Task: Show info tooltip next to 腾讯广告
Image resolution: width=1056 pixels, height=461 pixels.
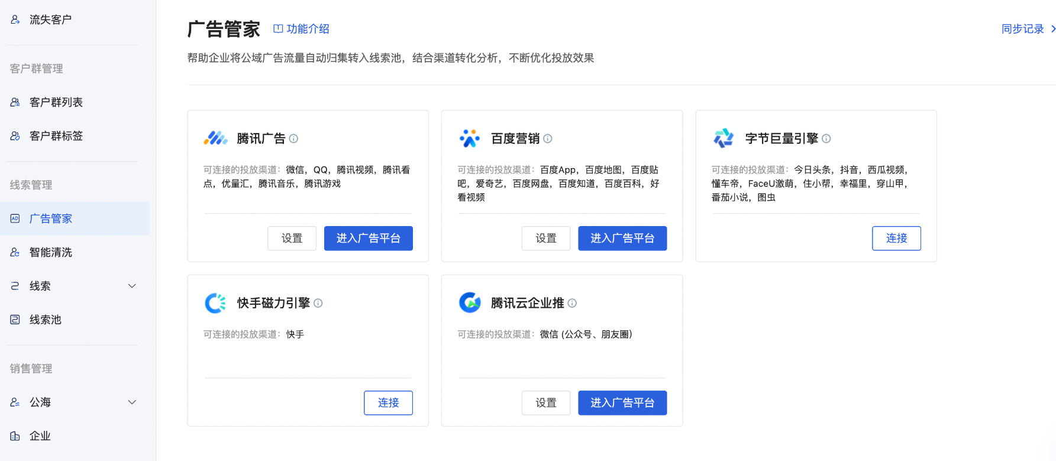Action: [x=293, y=138]
